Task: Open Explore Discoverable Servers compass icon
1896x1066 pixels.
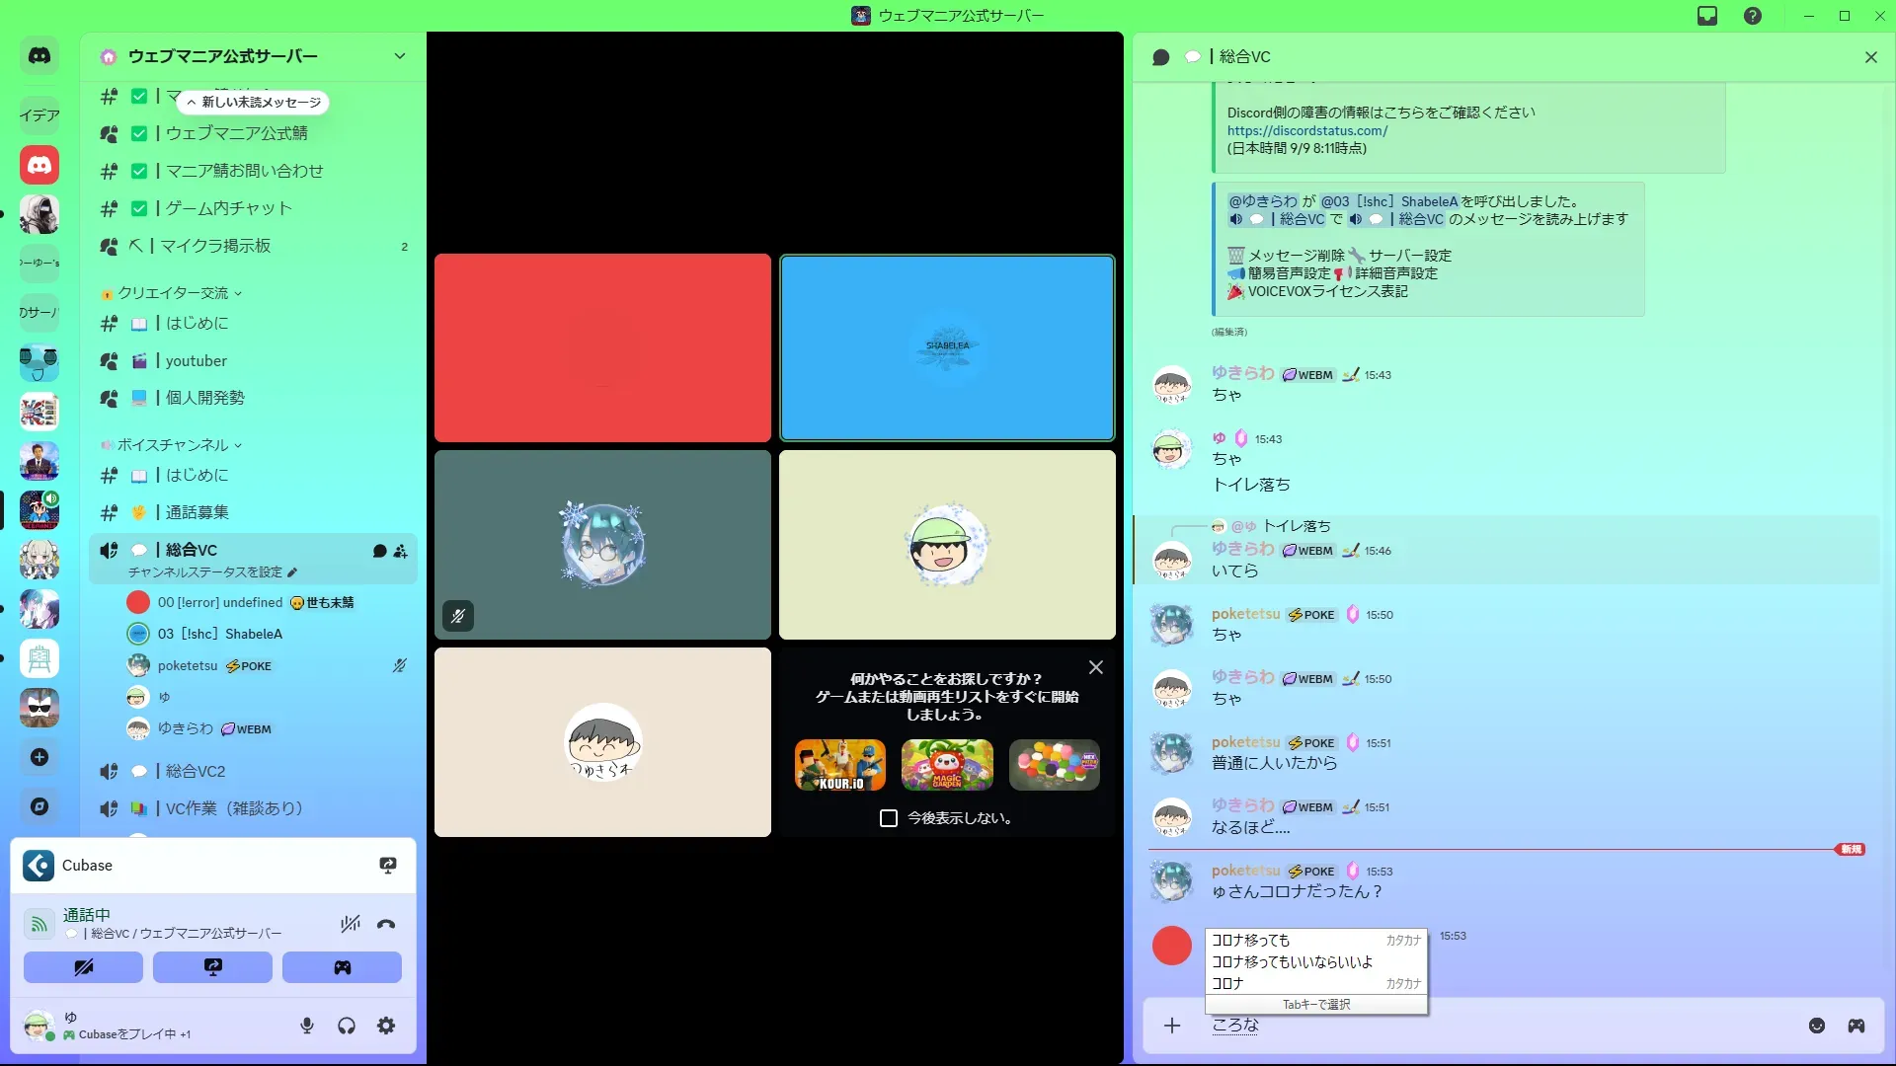Action: (x=39, y=806)
